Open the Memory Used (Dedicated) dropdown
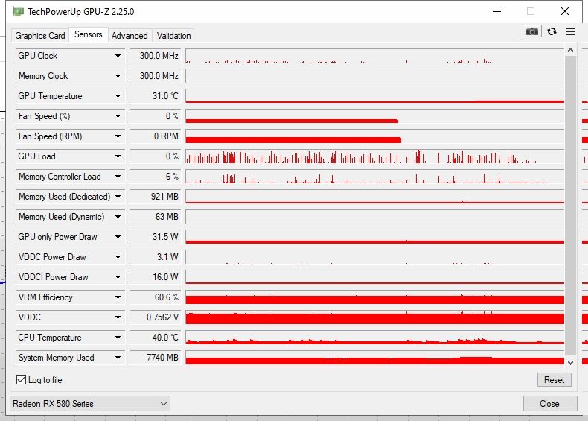588x421 pixels. coord(118,197)
